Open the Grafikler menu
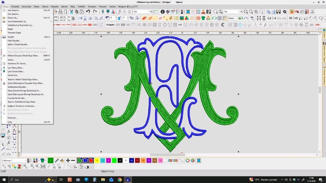326x183 pixels. [81, 7]
